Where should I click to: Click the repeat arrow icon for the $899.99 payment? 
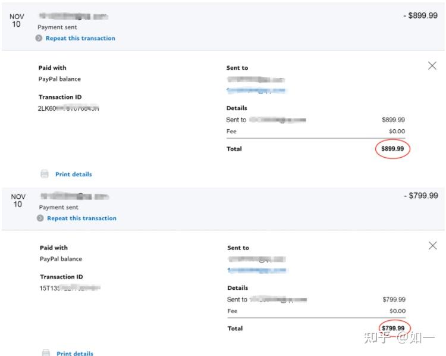39,38
